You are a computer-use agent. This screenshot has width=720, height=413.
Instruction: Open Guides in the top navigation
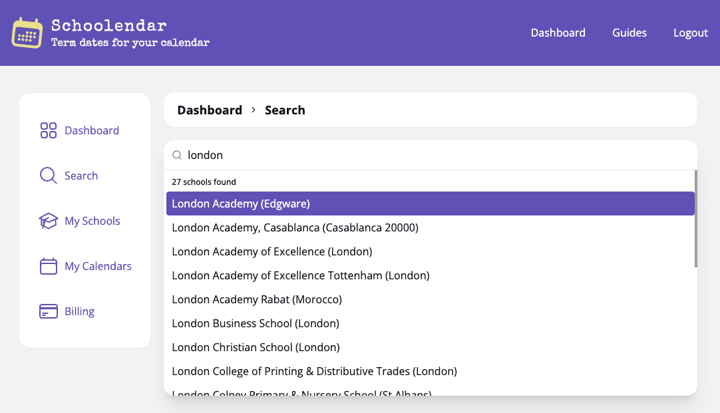[x=629, y=33]
